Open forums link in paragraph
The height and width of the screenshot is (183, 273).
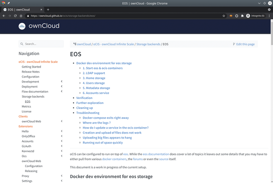(138, 159)
